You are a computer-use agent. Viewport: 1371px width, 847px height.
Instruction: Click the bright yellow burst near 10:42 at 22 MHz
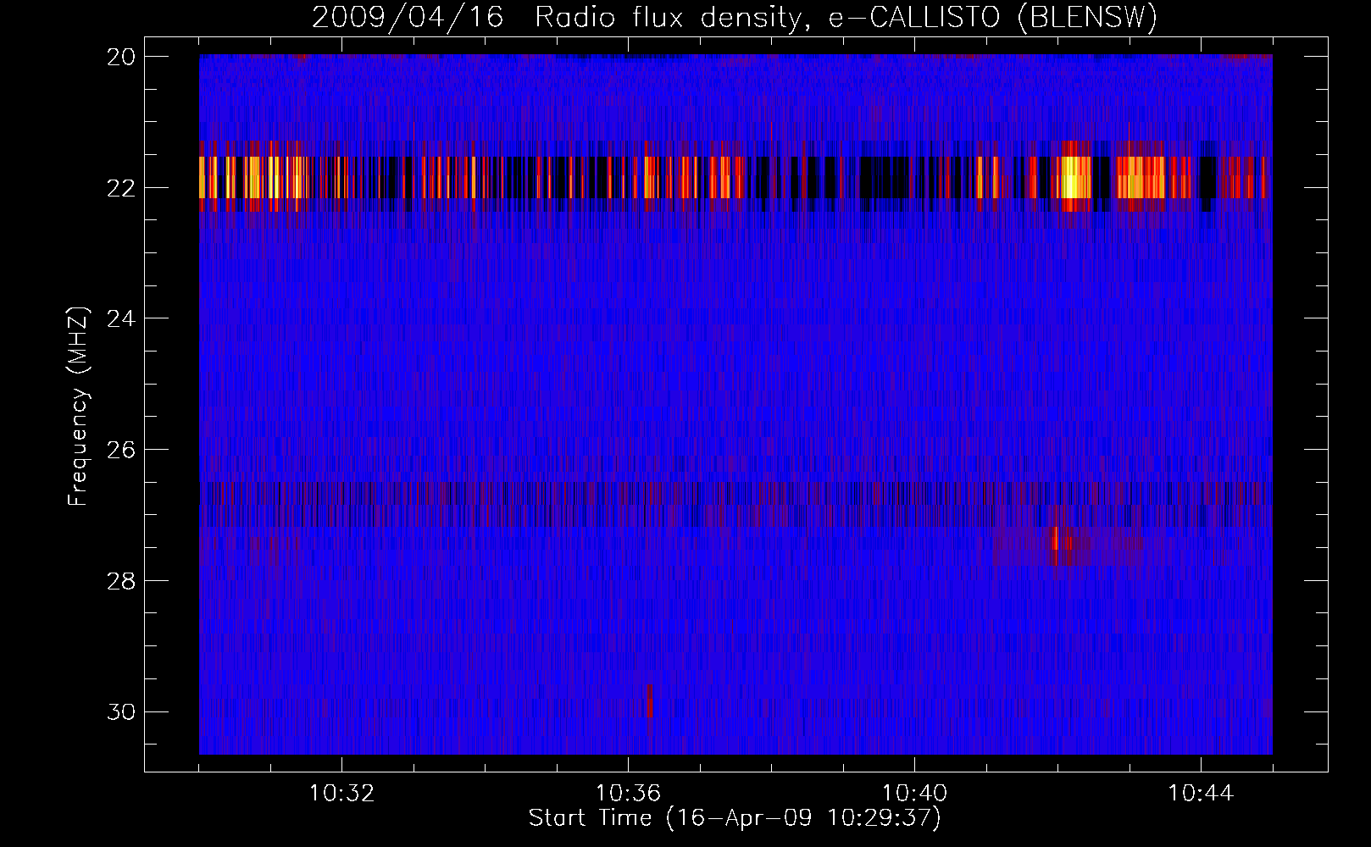1074,177
